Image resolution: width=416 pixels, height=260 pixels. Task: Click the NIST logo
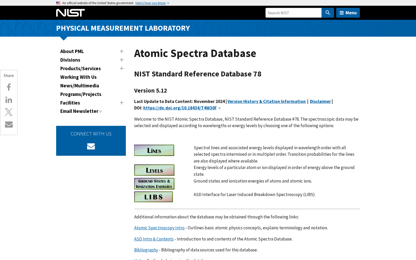70,13
